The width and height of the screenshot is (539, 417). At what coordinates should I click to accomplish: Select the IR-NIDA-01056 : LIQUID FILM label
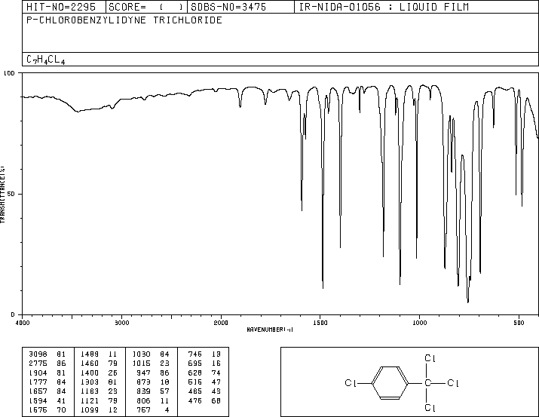(384, 7)
